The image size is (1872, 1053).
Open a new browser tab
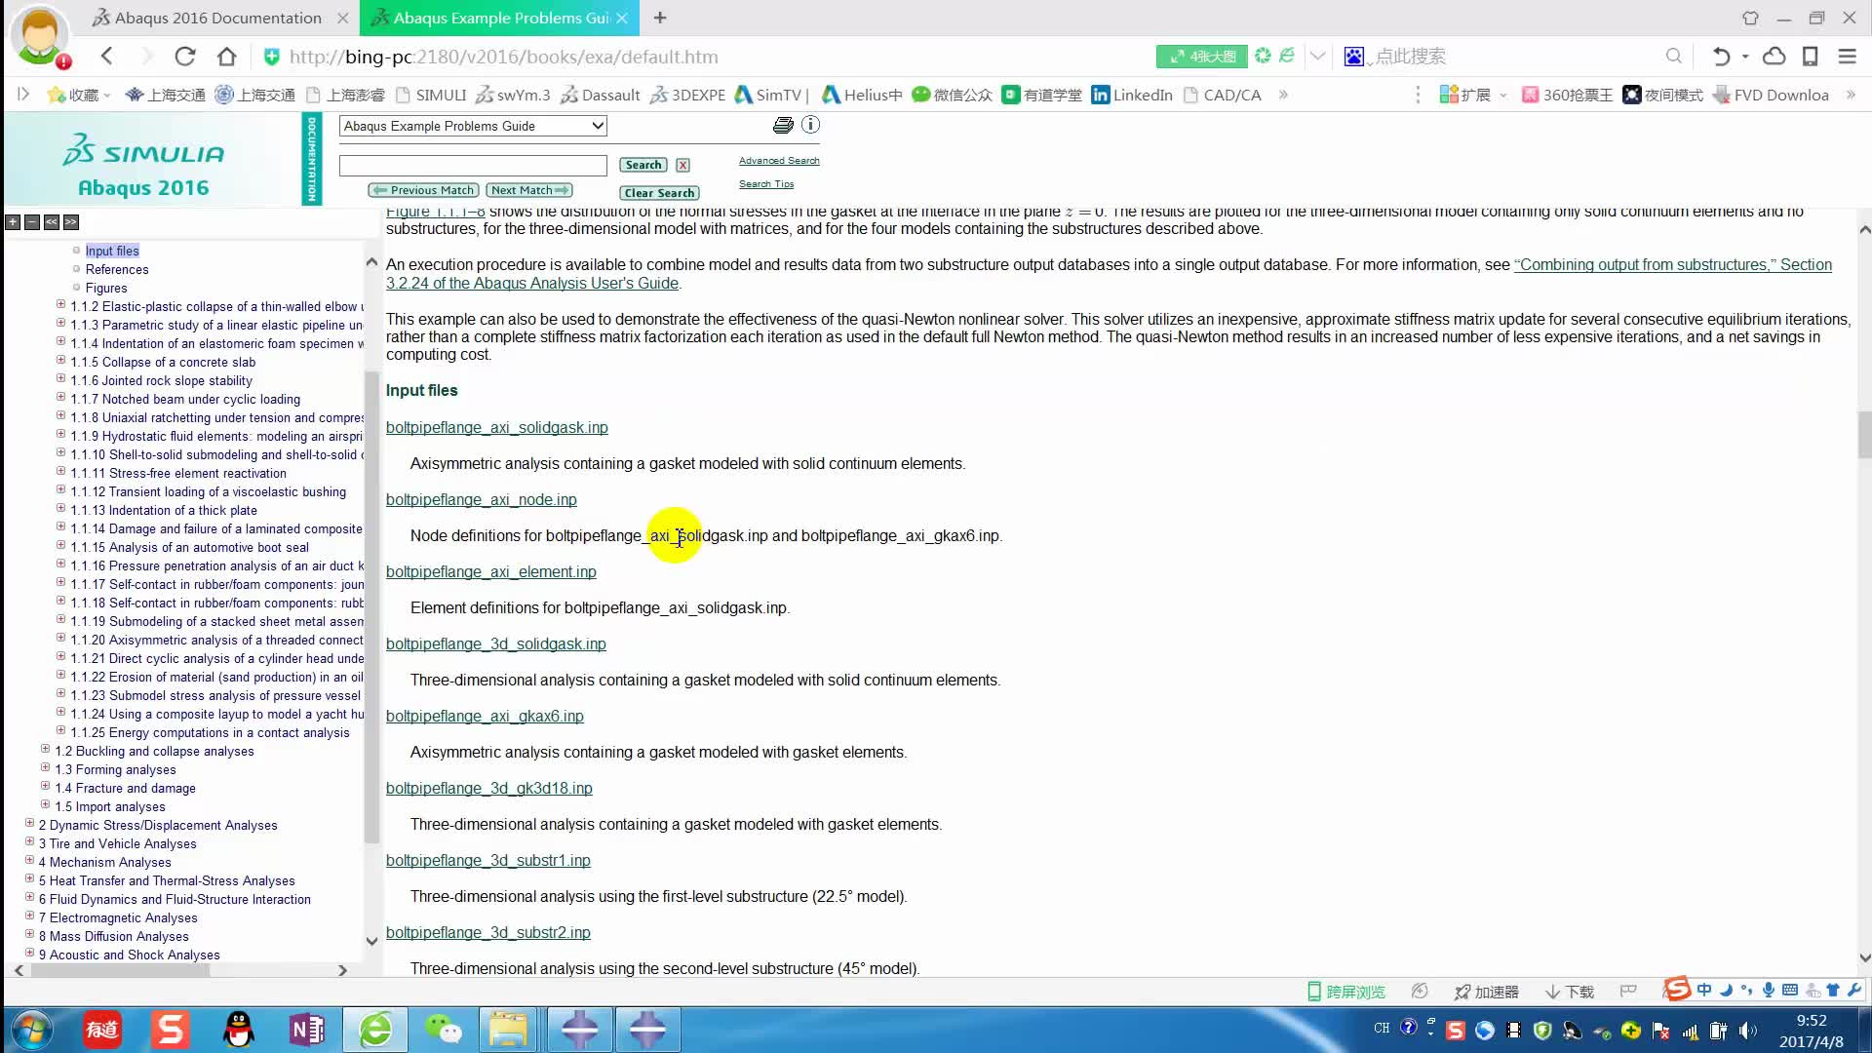[x=660, y=18]
